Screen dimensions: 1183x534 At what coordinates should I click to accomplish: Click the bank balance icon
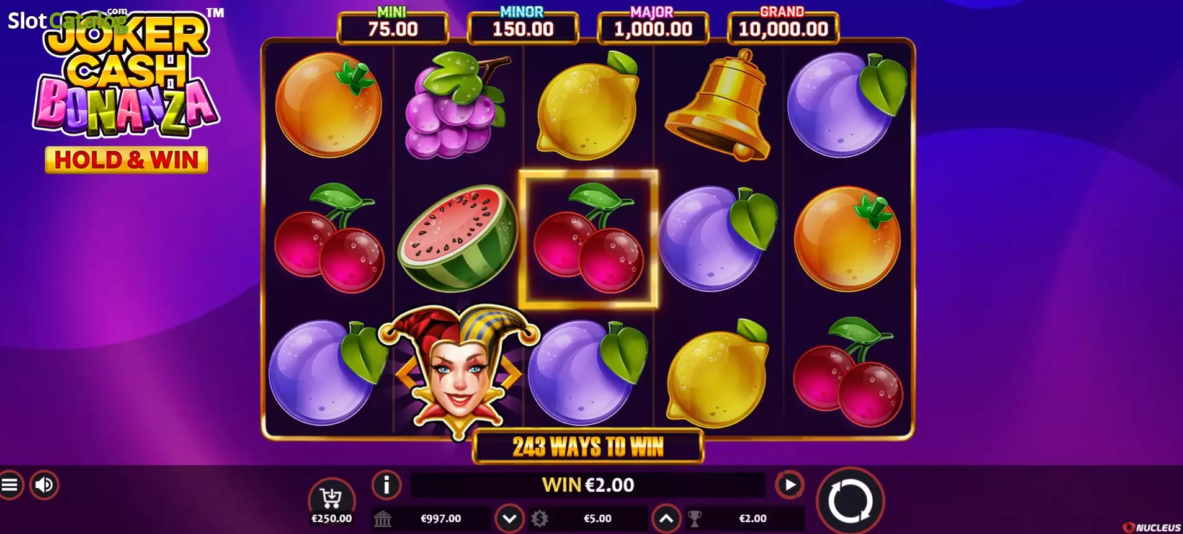pos(383,518)
